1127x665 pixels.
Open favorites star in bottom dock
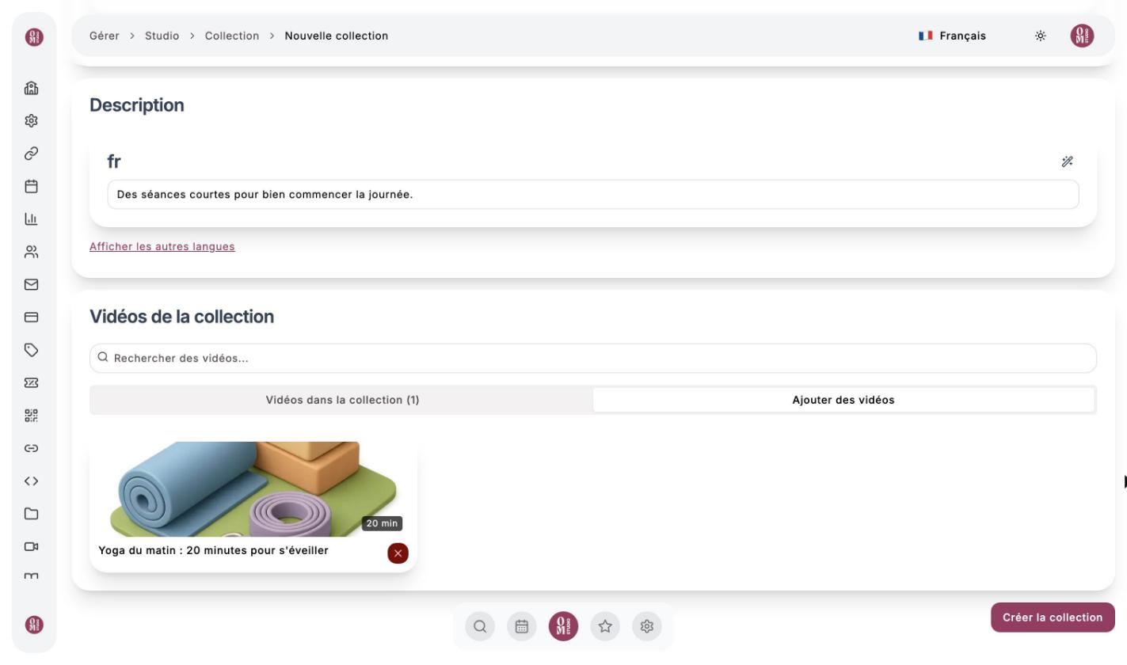[x=605, y=626]
